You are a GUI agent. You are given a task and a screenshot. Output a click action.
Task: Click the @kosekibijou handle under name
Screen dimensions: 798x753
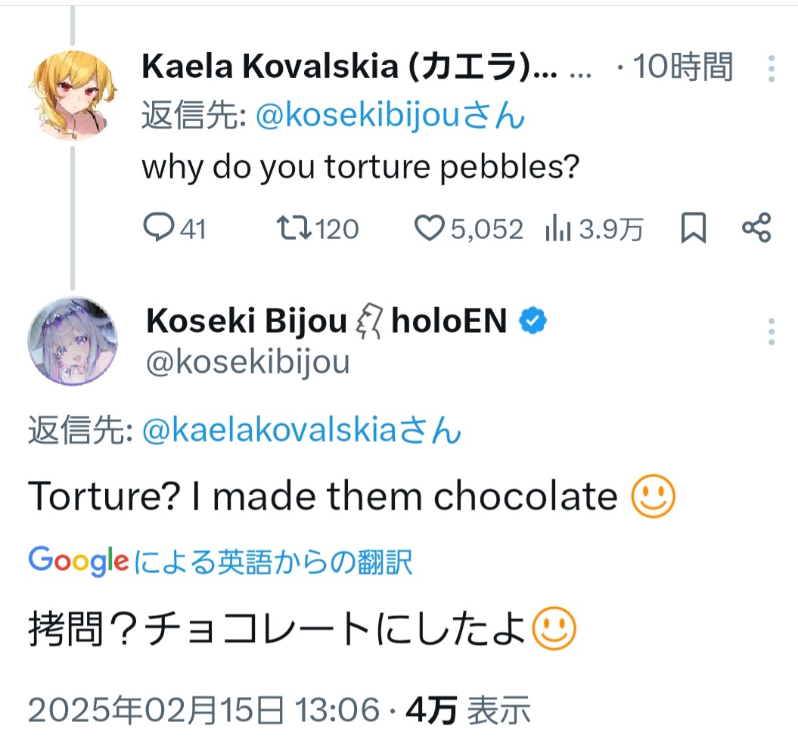point(247,362)
